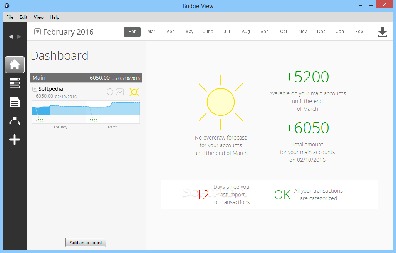Show the Softpedia account chart icon
This screenshot has width=396, height=253.
[x=120, y=92]
